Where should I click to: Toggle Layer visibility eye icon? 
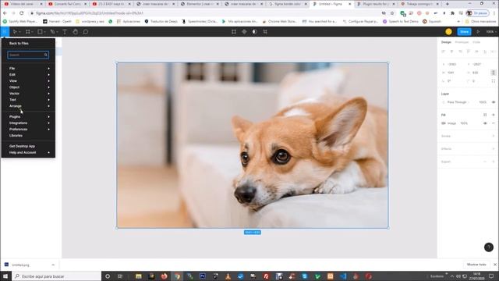494,102
